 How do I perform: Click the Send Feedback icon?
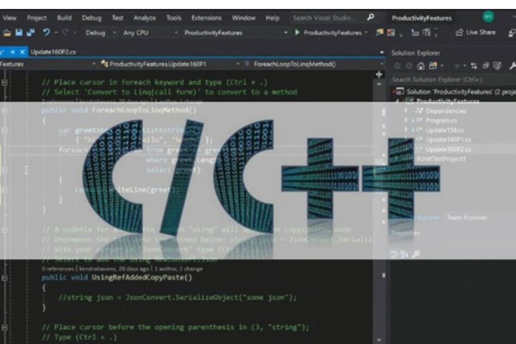tap(512, 32)
